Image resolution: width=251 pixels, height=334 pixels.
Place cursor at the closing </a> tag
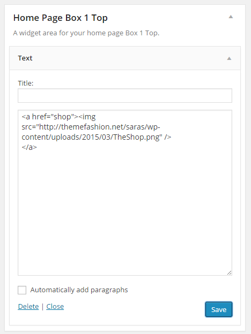coord(29,147)
